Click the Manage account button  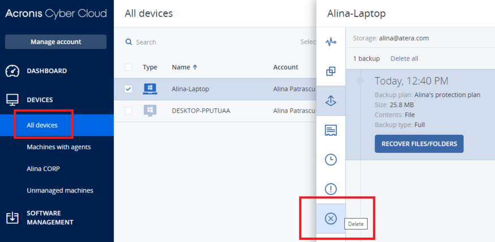coord(56,42)
